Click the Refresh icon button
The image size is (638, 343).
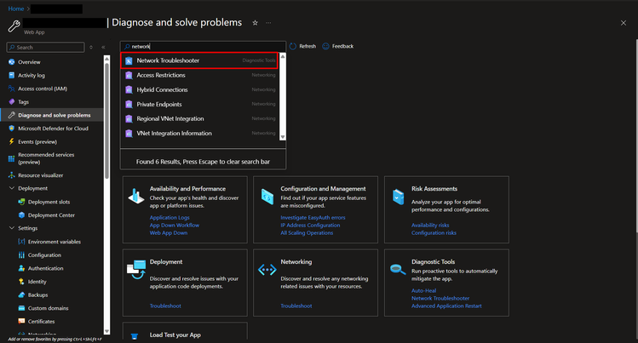[x=293, y=46]
